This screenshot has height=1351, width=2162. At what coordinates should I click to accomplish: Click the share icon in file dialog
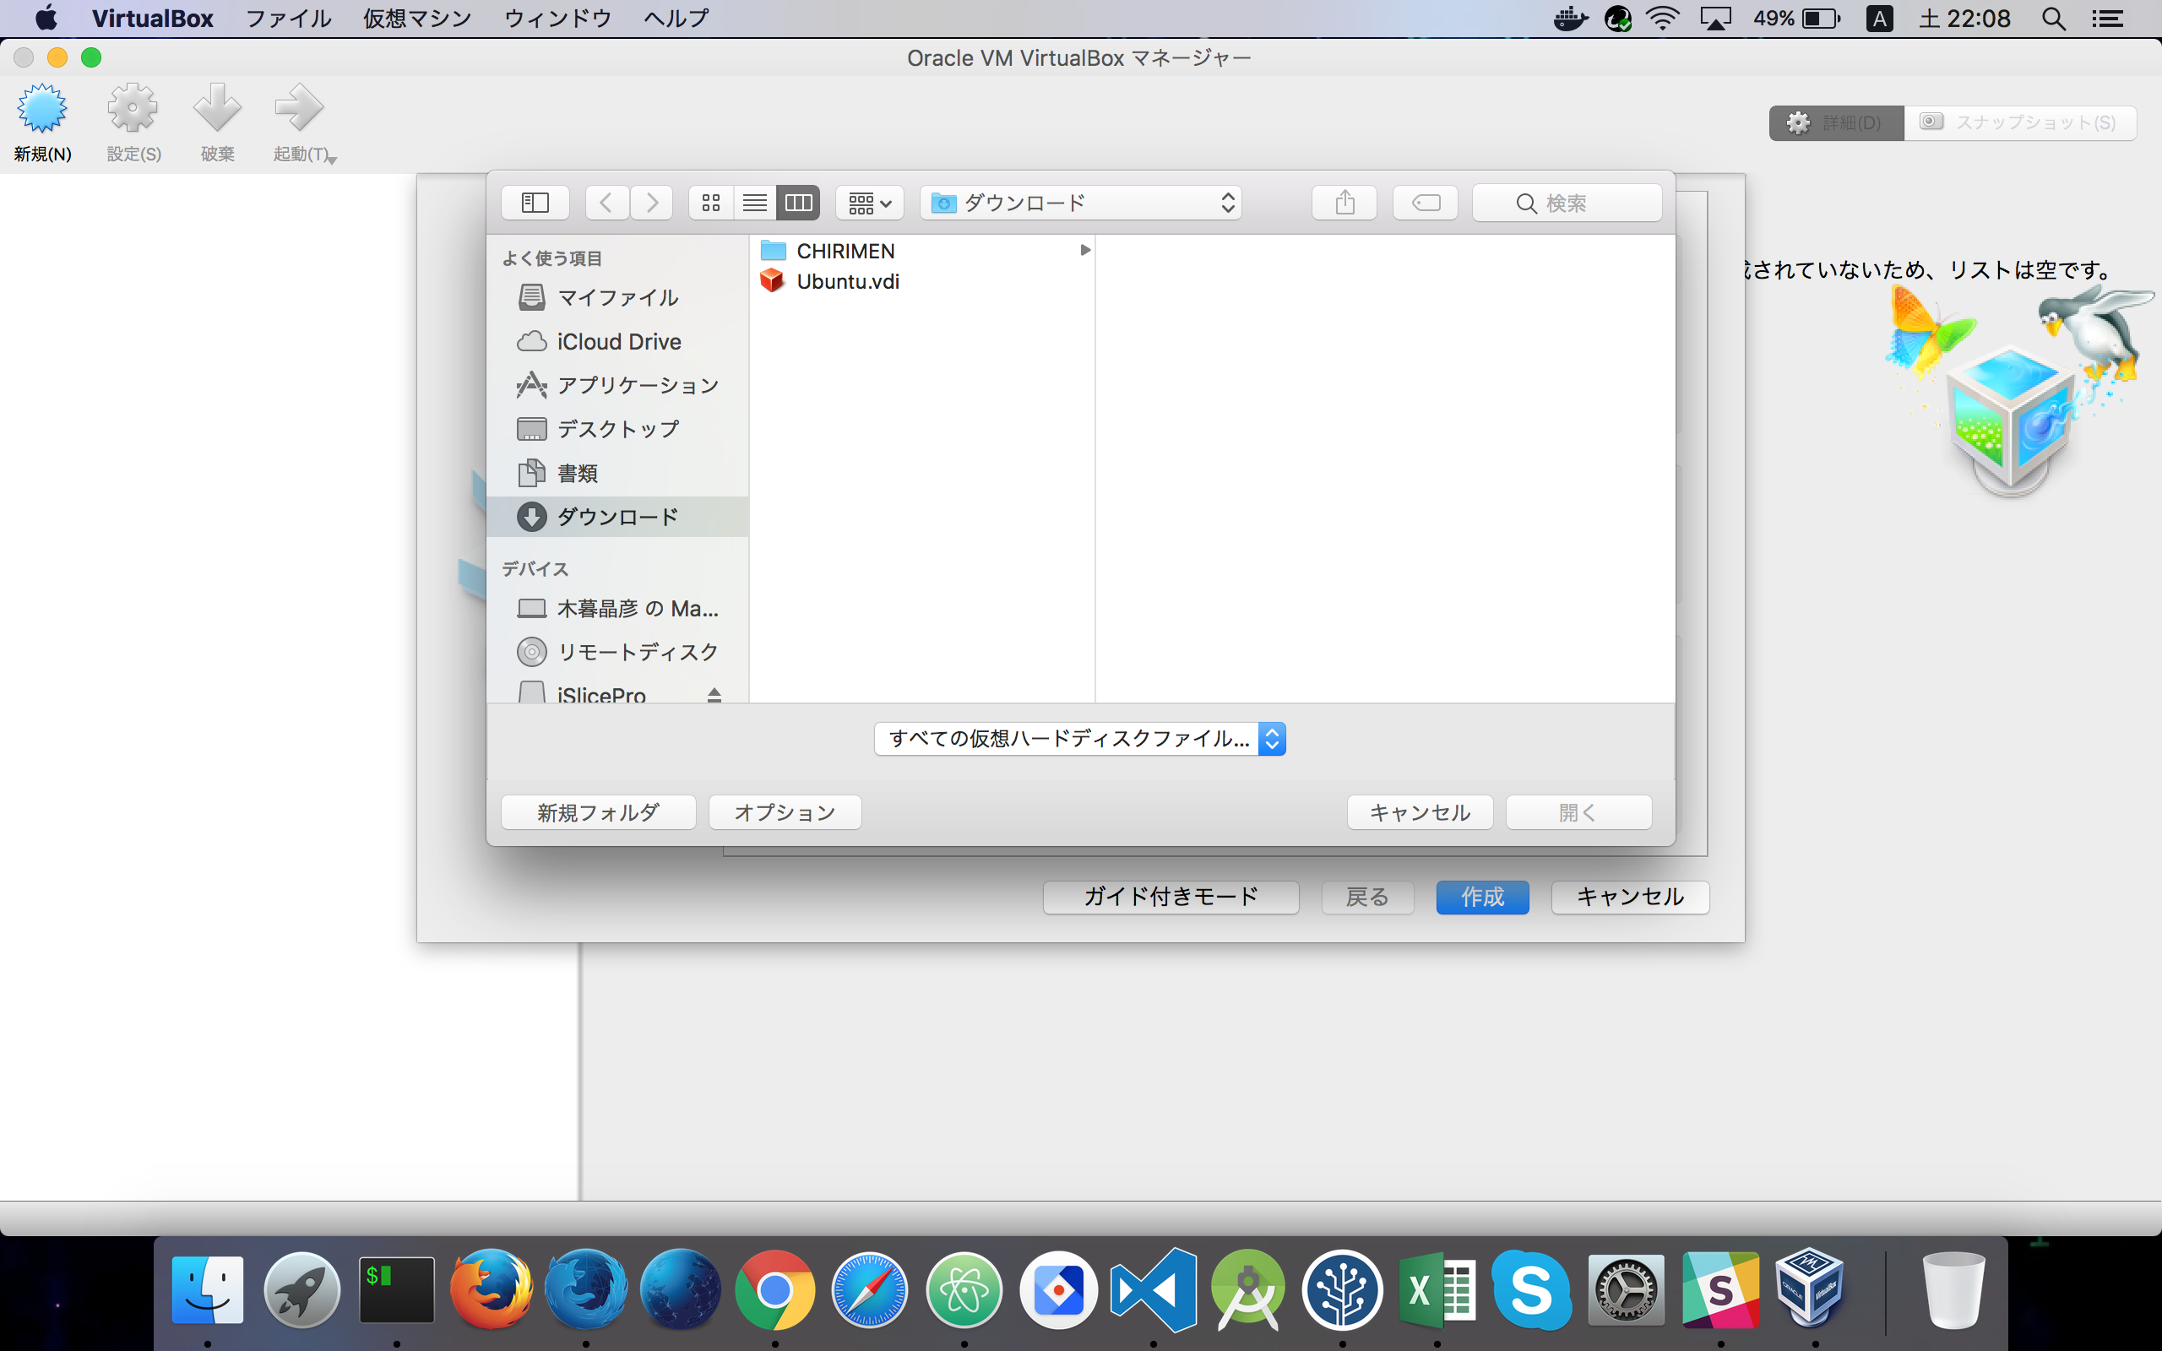(1344, 203)
